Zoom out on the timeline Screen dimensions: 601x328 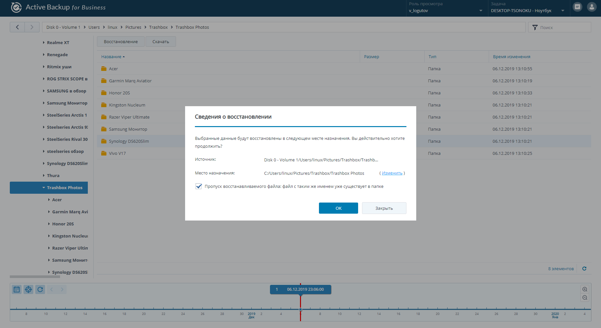pos(585,298)
